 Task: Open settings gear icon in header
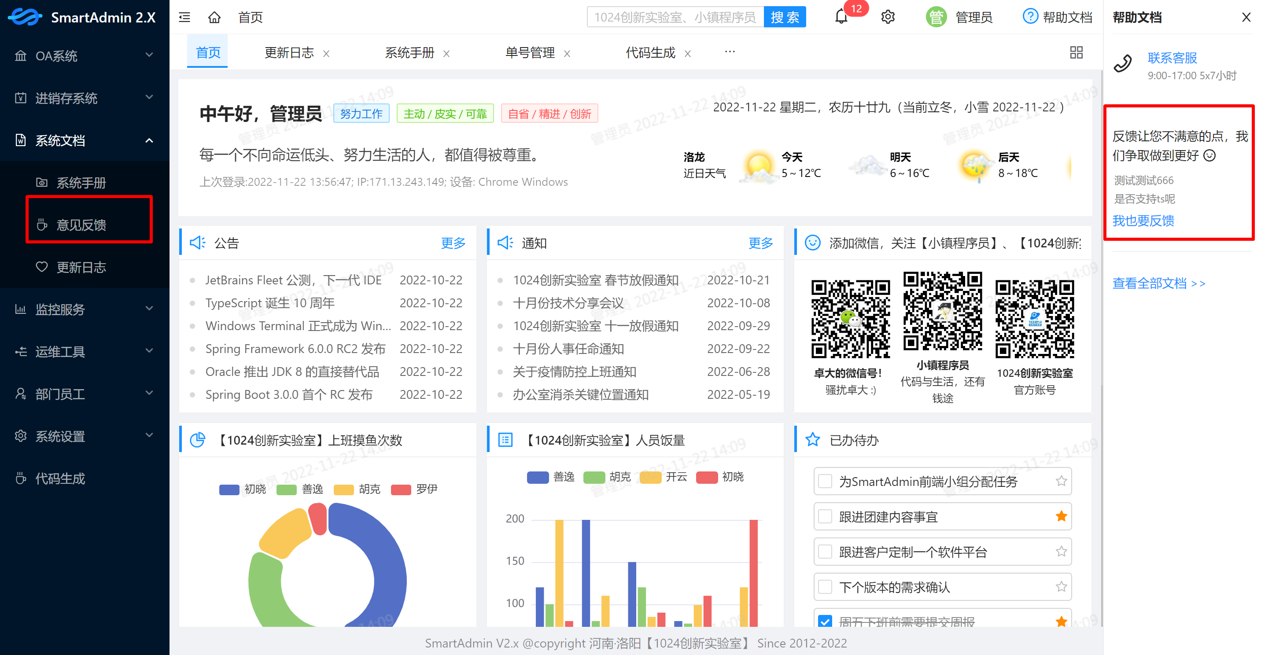(888, 17)
